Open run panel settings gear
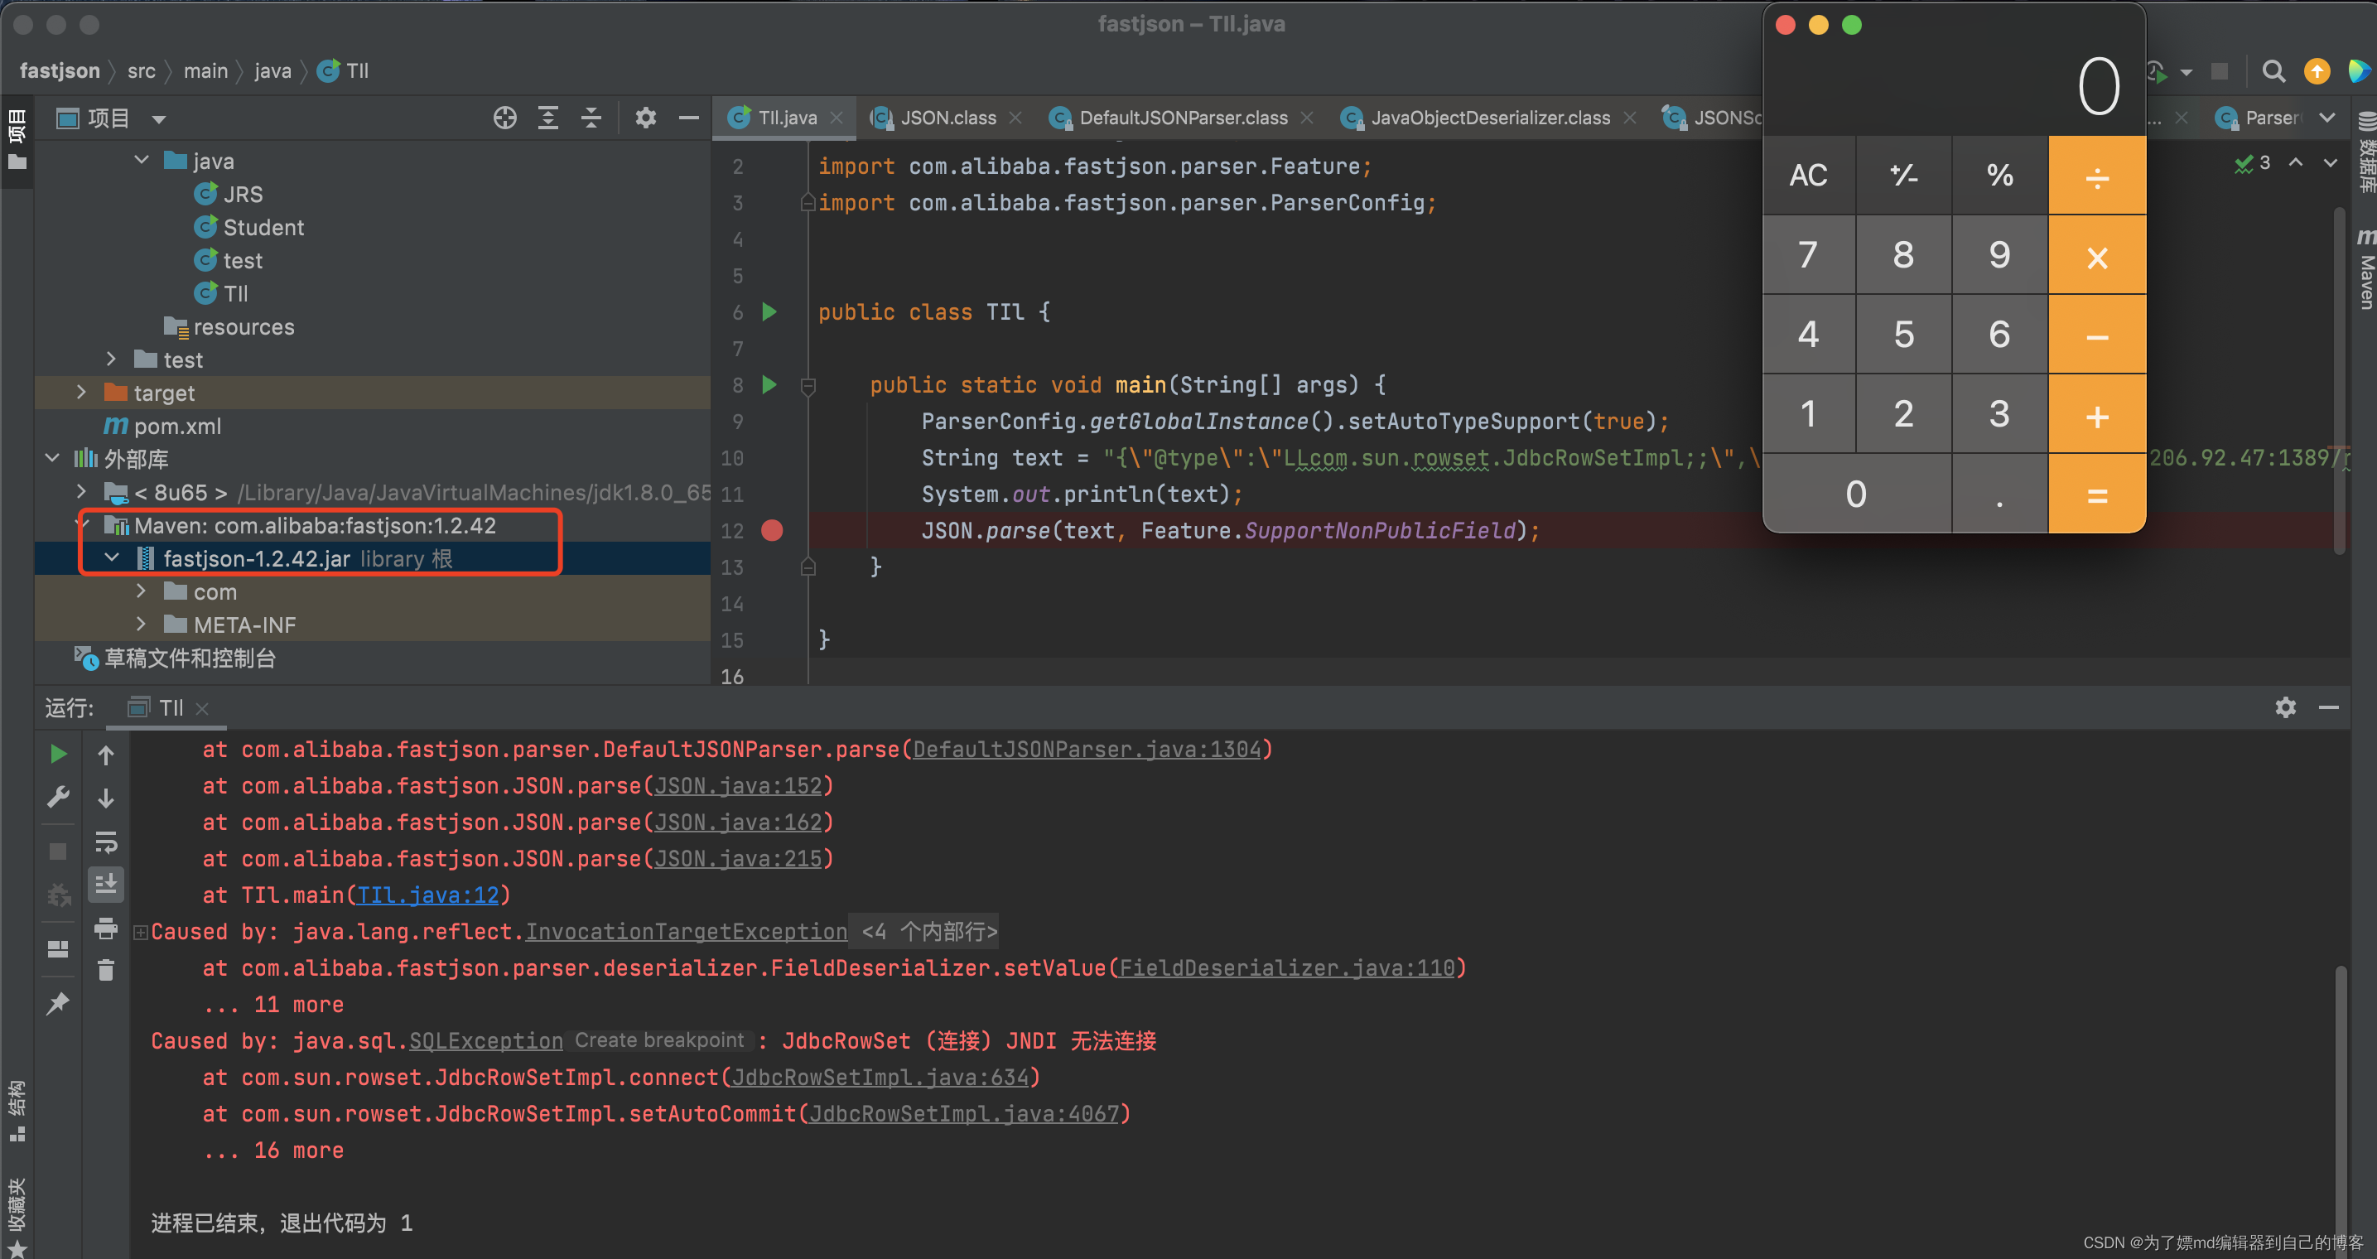The width and height of the screenshot is (2377, 1259). 2285,708
